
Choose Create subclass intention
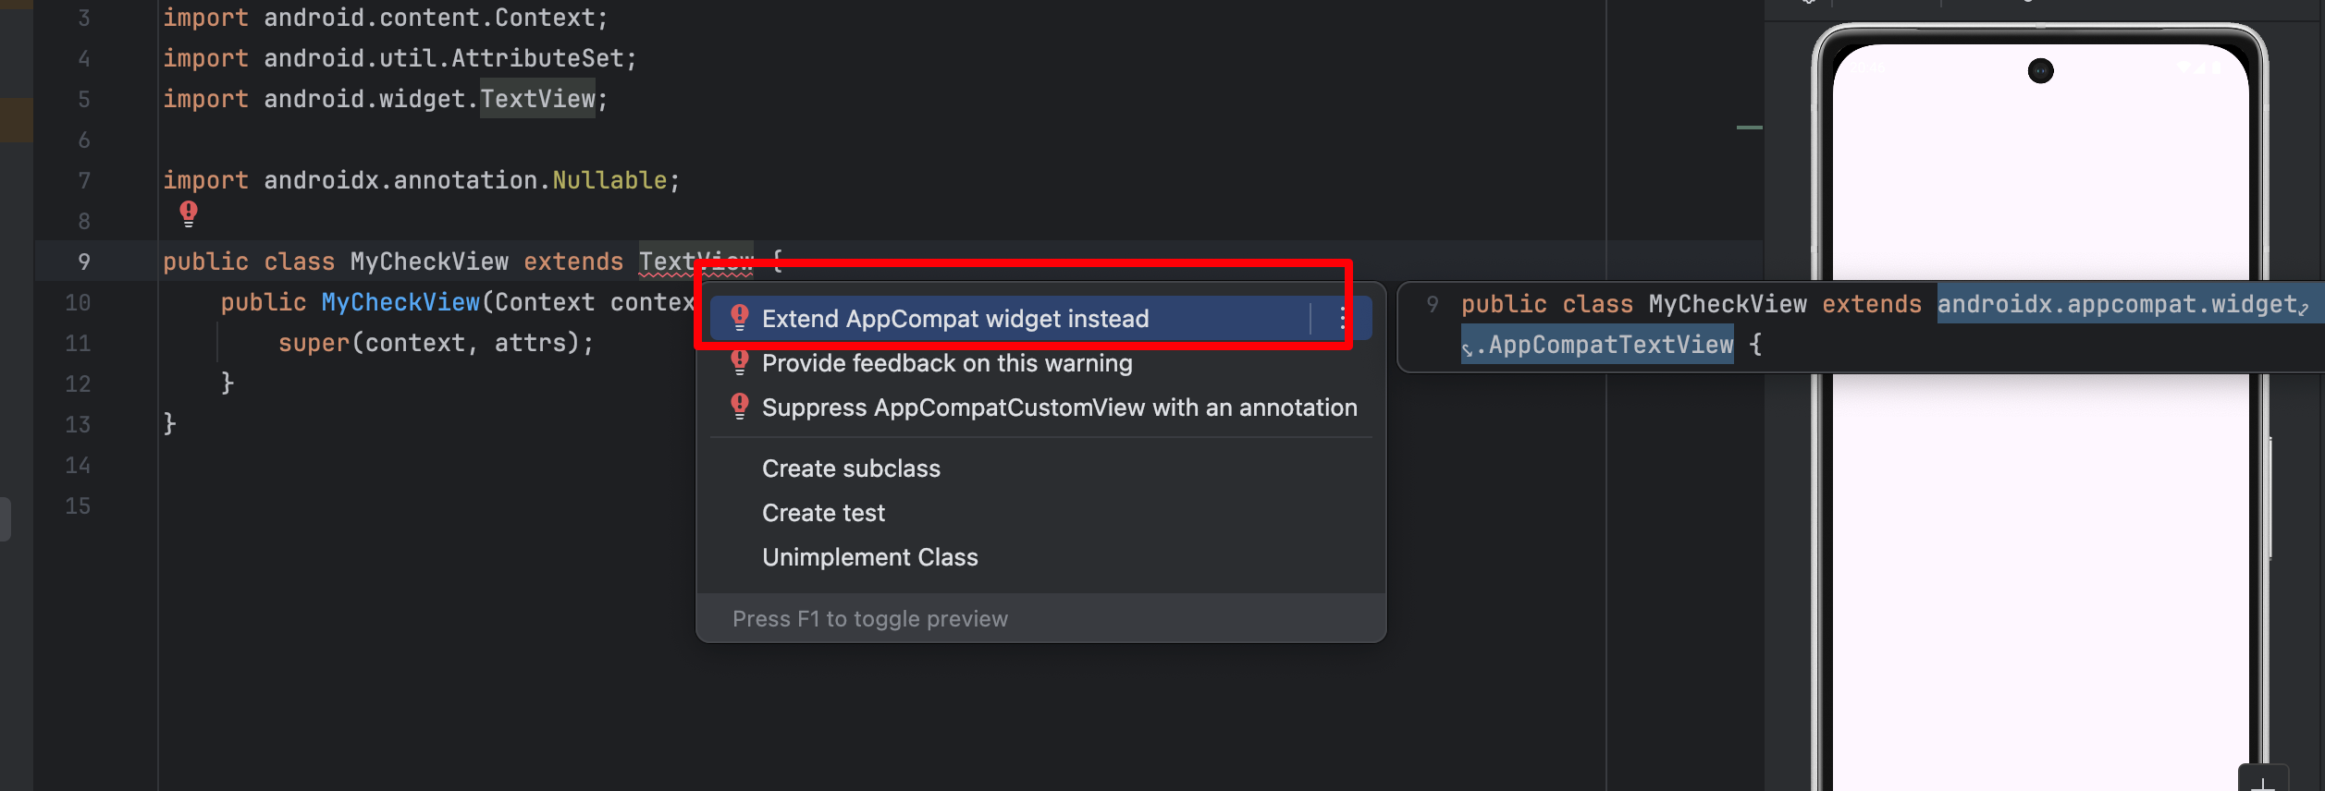click(851, 469)
